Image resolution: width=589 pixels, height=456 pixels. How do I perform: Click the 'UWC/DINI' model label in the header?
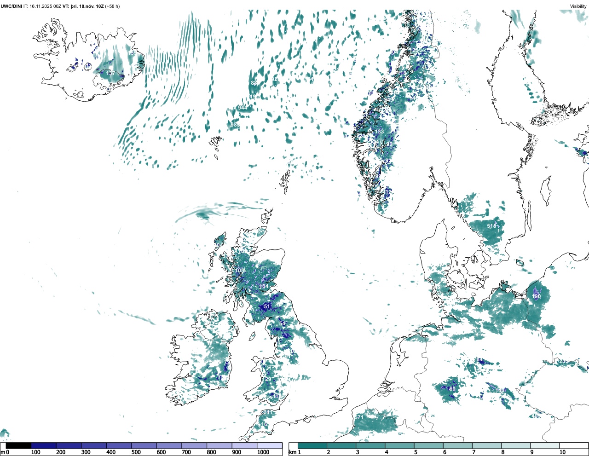pyautogui.click(x=12, y=6)
